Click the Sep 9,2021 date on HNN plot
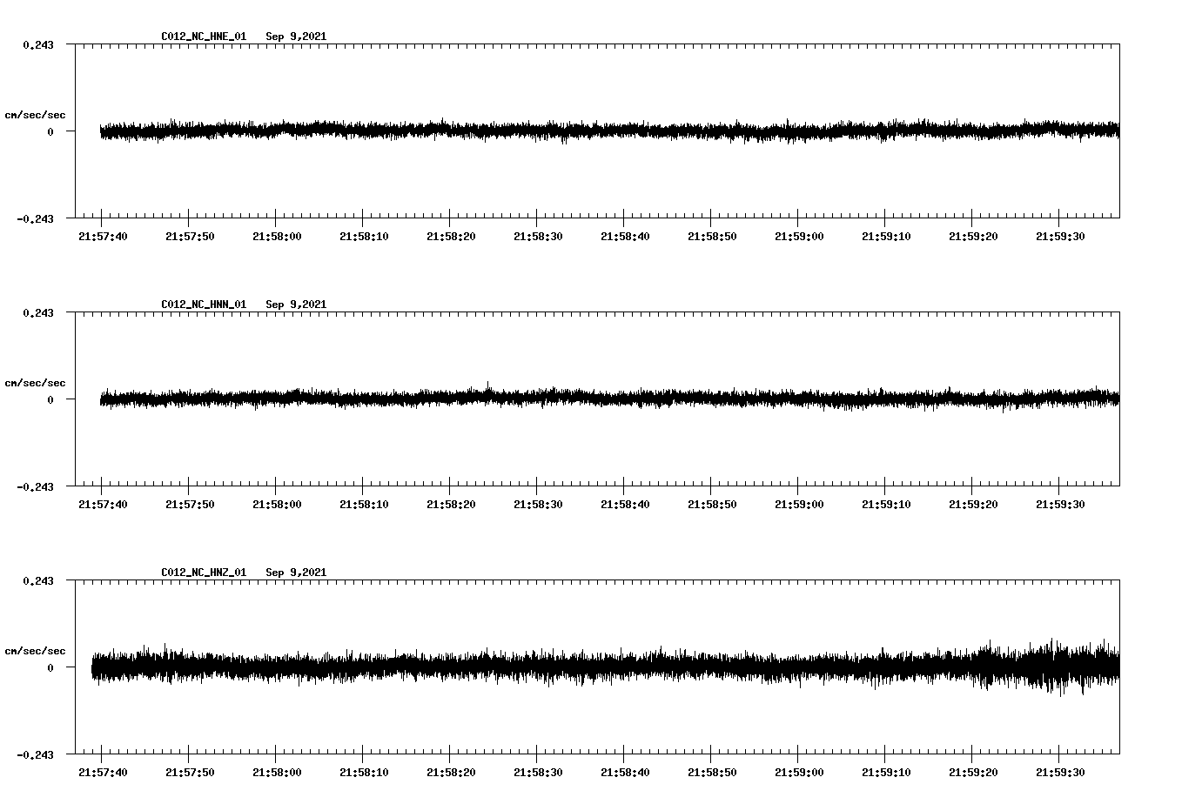Image resolution: width=1182 pixels, height=804 pixels. [296, 305]
